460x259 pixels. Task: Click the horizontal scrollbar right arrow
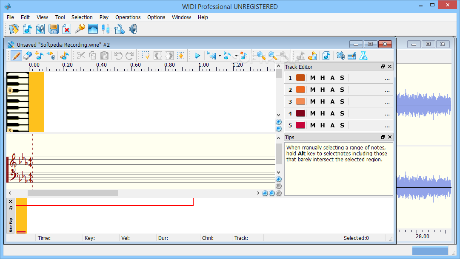tap(258, 193)
